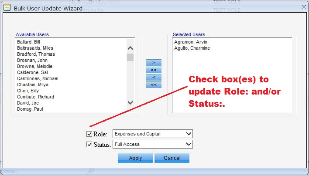This screenshot has width=309, height=176.
Task: Toggle the Status checkbox
Action: pos(89,145)
